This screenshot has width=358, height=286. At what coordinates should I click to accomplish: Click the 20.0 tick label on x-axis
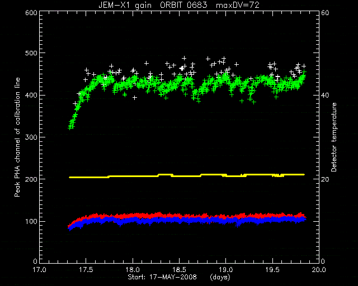[x=319, y=270]
